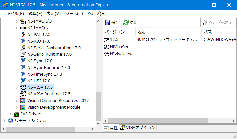Sort by the バージョン column header
The image size is (237, 139).
click(119, 32)
